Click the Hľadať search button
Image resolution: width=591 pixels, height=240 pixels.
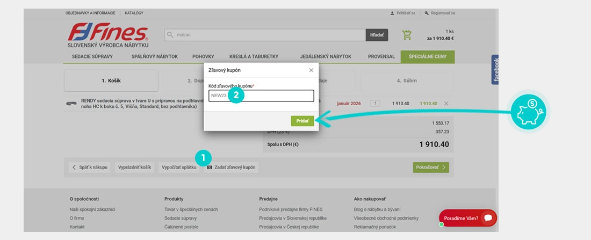tap(377, 35)
